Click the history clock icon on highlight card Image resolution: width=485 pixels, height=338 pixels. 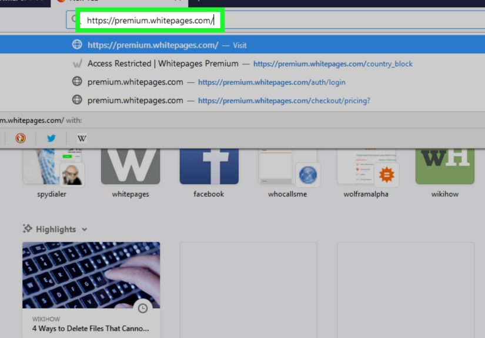tap(143, 308)
